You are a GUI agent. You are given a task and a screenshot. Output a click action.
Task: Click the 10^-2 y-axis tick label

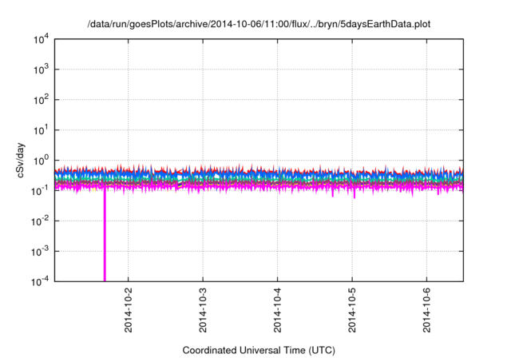pyautogui.click(x=41, y=221)
